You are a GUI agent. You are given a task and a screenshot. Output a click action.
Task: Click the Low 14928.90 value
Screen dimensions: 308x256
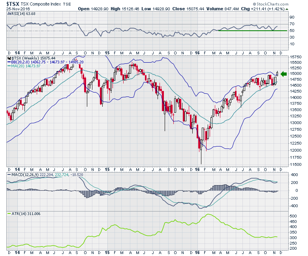point(156,9)
